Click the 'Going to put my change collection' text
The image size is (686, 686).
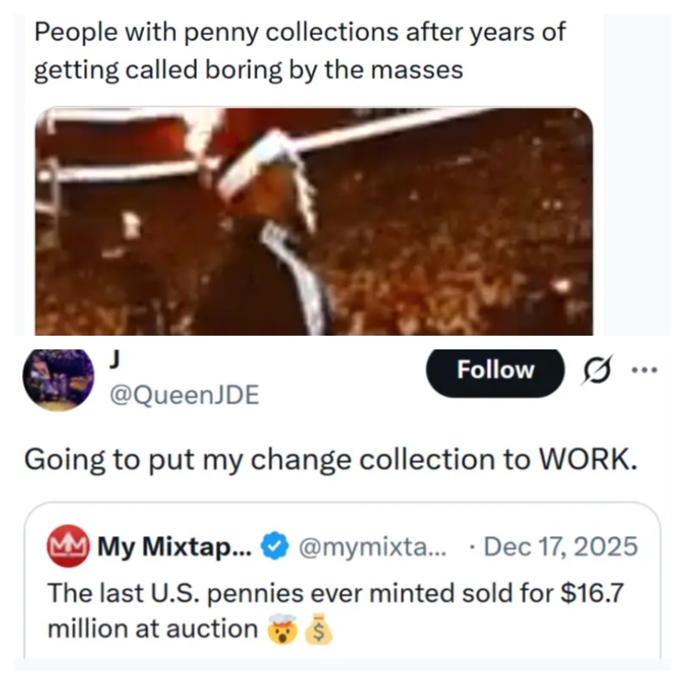(x=330, y=460)
